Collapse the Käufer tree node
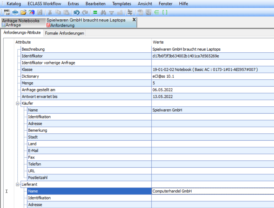Image resolution: width=274 pixels, height=208 pixels. point(18,103)
